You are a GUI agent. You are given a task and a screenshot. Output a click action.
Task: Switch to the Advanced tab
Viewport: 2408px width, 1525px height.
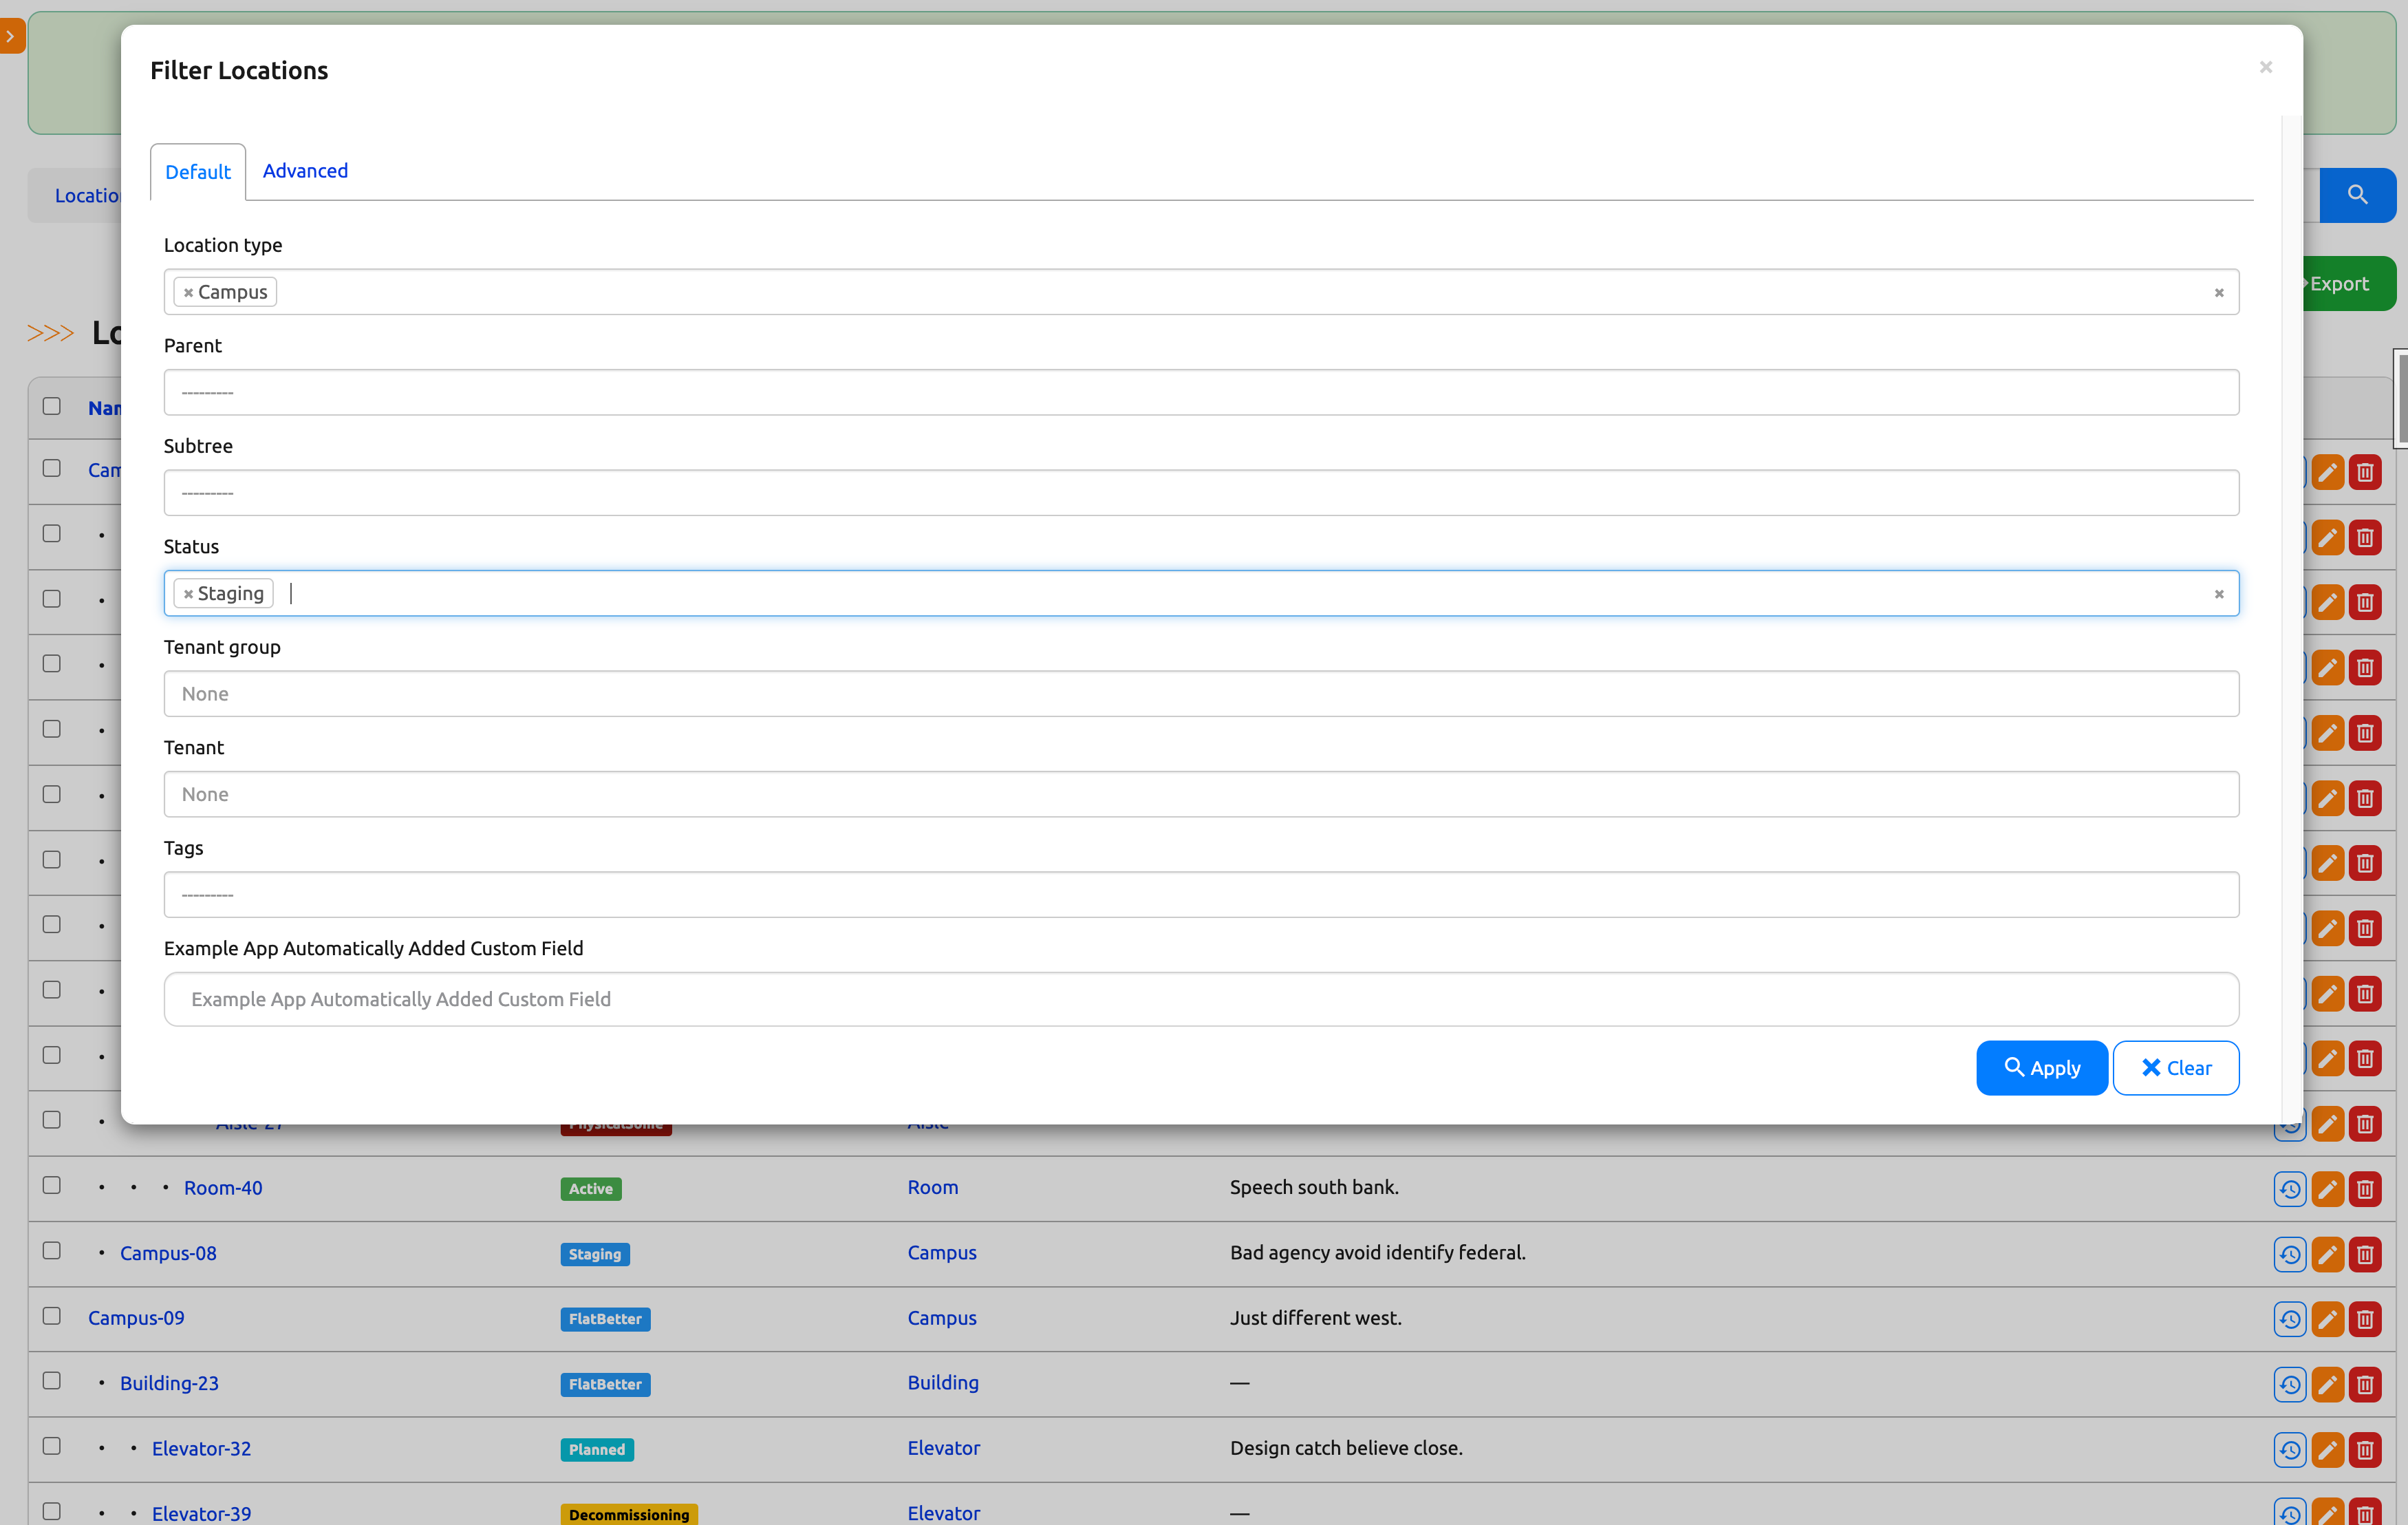click(x=305, y=170)
